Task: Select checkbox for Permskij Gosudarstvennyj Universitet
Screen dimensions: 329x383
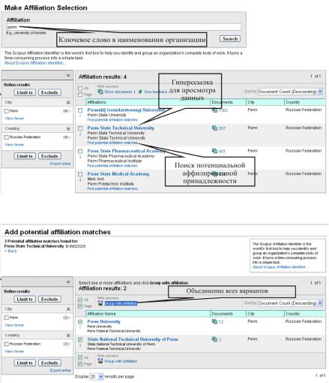Action: tap(80, 110)
